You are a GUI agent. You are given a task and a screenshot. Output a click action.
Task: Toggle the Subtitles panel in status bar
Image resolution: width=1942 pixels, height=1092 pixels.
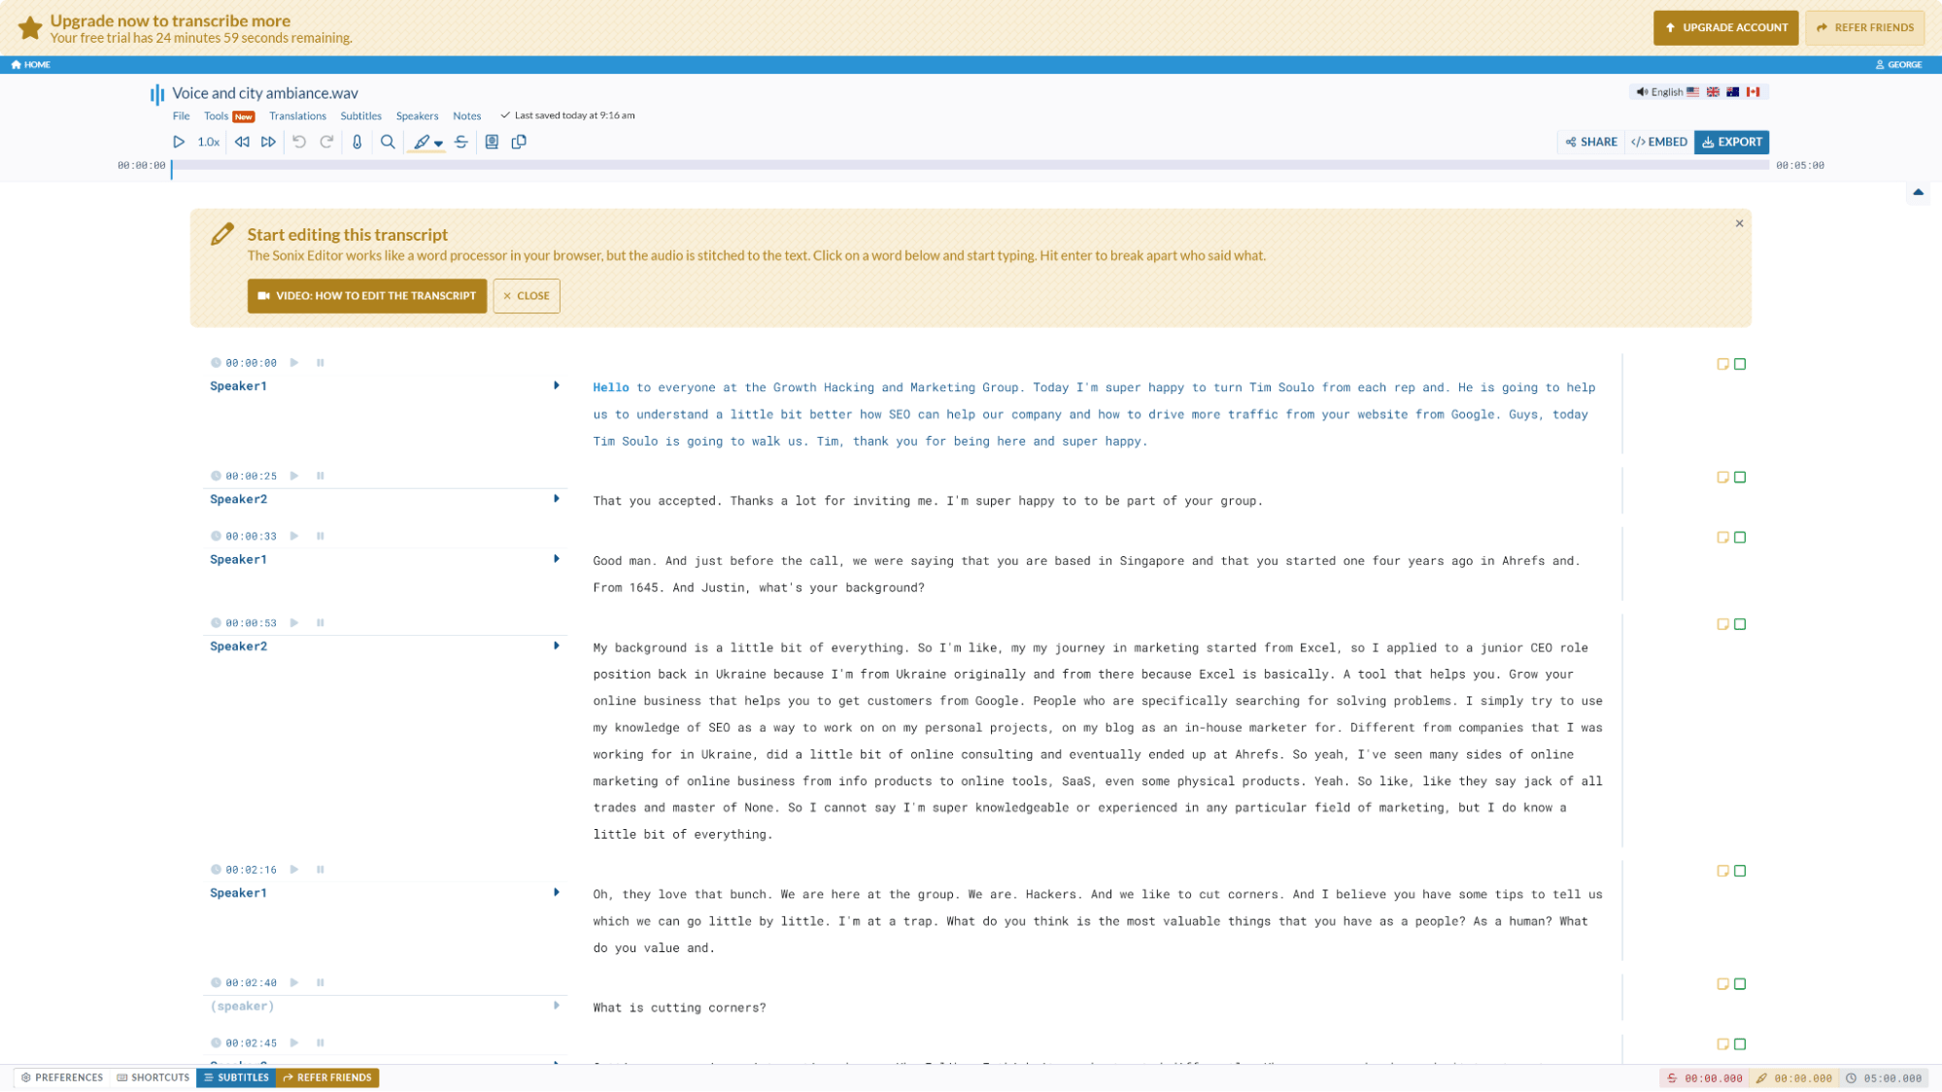tap(236, 1077)
